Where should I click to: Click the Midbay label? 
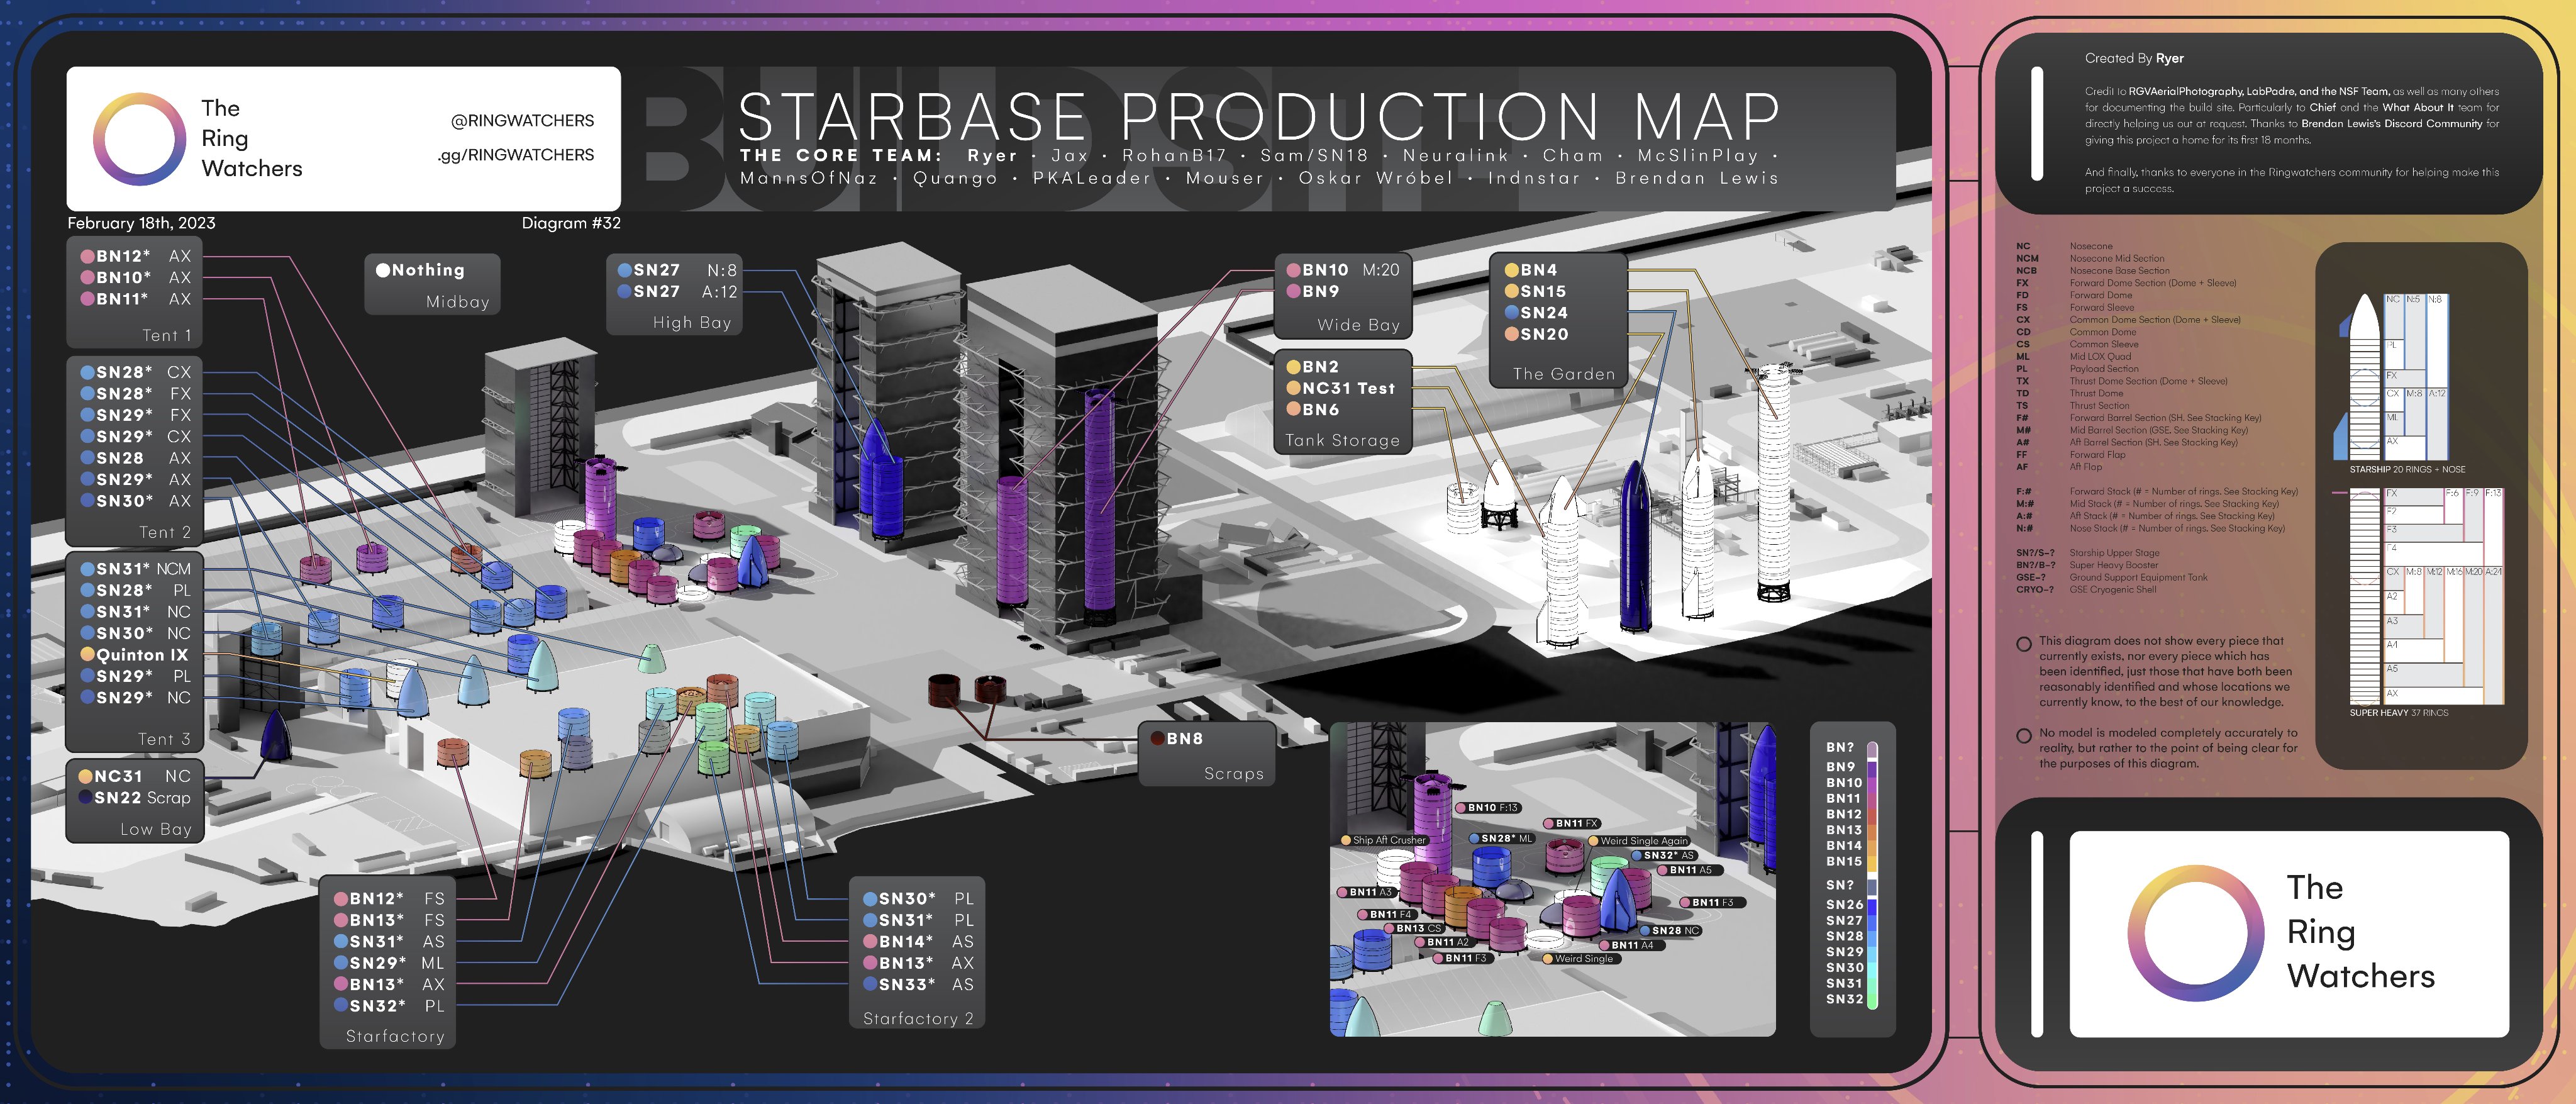click(x=457, y=302)
